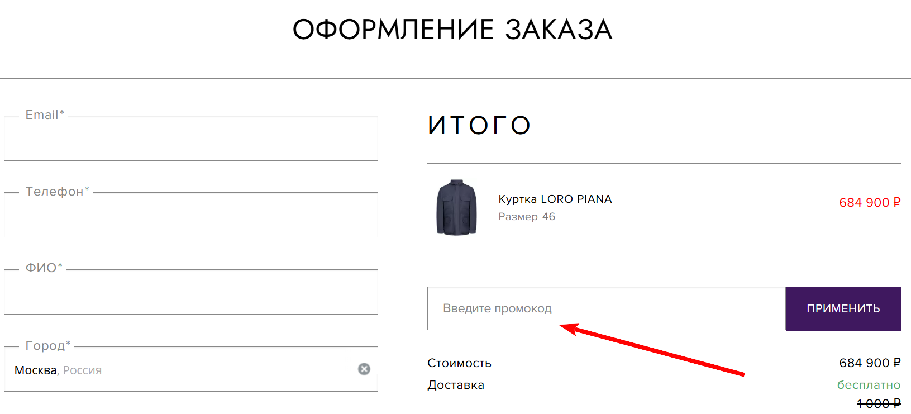Click the black Стоимость total amount
Screen dimensions: 911x414
pos(869,363)
